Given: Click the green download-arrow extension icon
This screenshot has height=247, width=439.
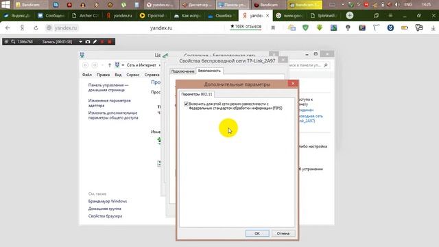Looking at the screenshot, I should (320, 27).
